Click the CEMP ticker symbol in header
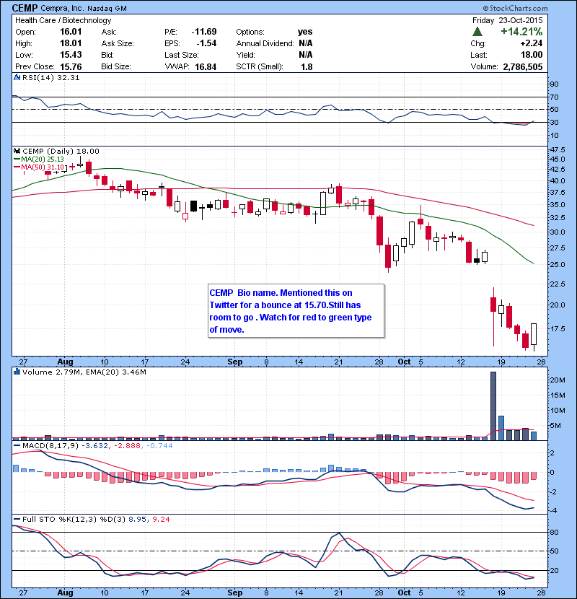Image resolution: width=577 pixels, height=599 pixels. (x=27, y=8)
